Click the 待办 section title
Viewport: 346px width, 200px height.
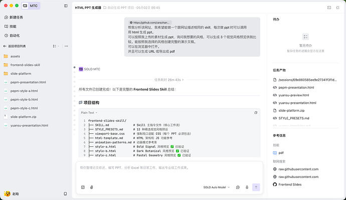(x=276, y=20)
